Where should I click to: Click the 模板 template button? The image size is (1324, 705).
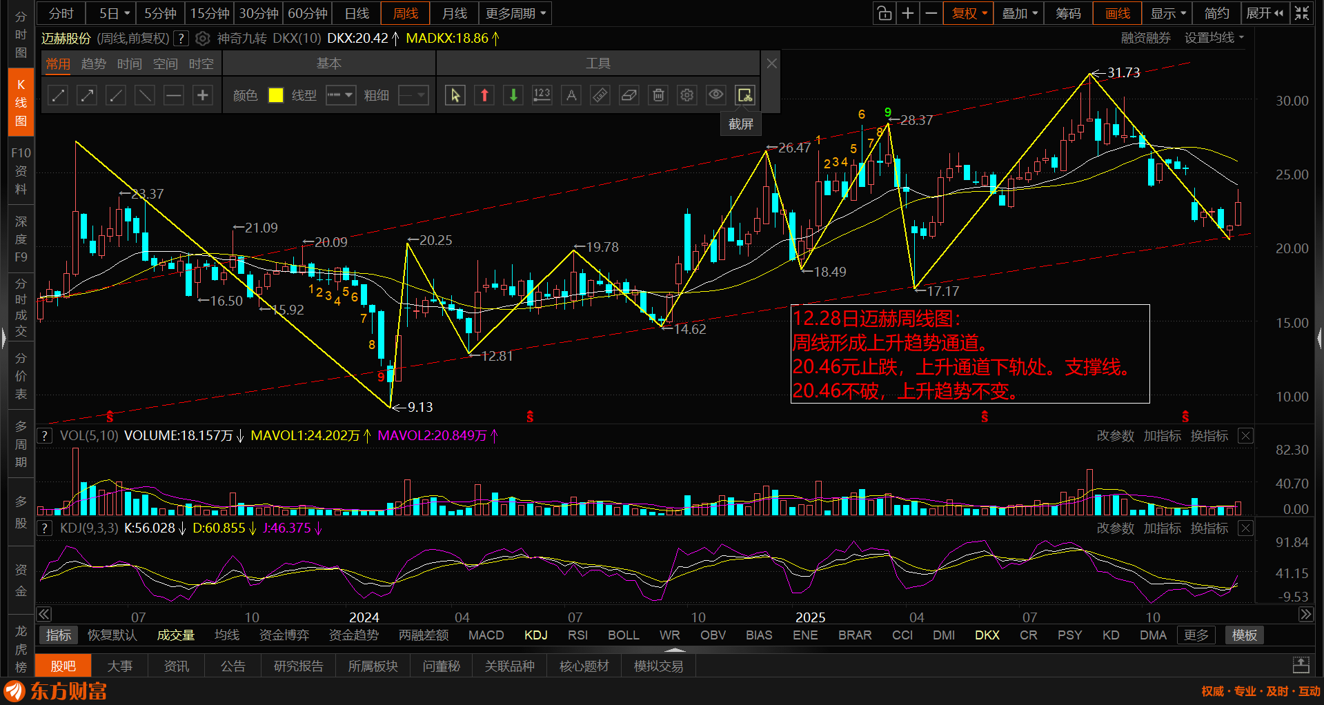tap(1245, 635)
